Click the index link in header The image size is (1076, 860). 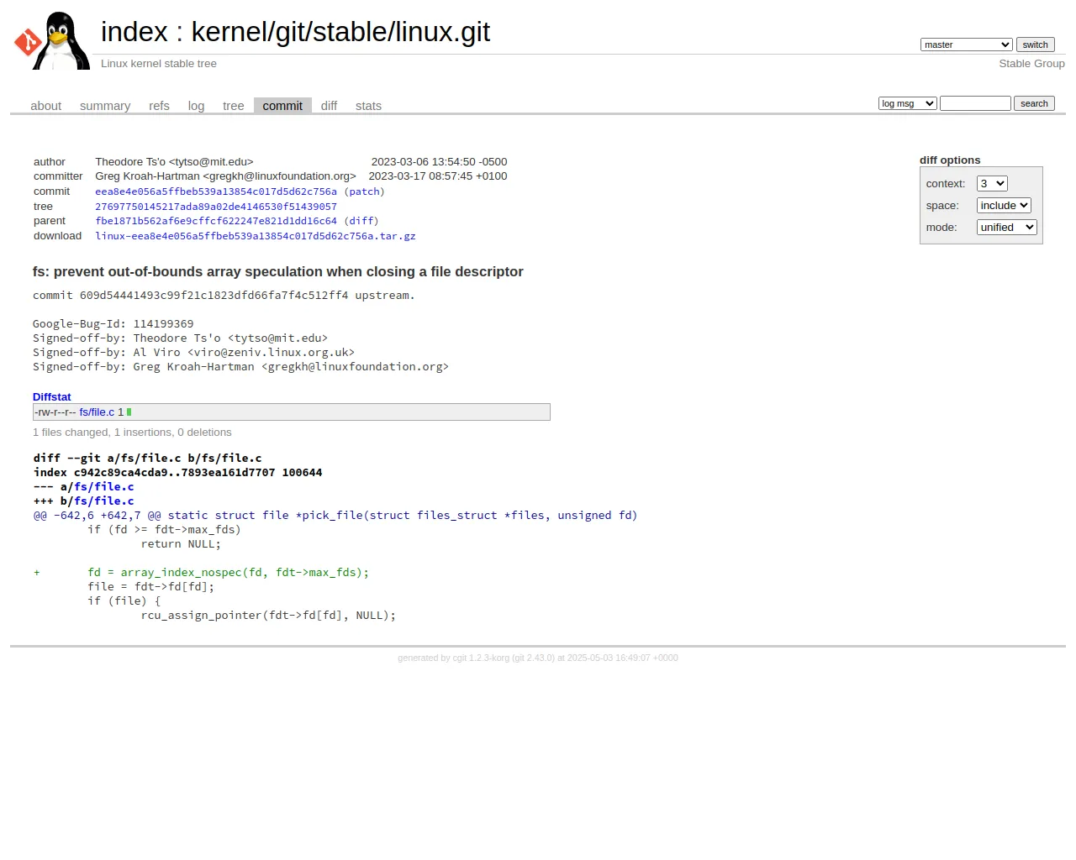[x=134, y=32]
